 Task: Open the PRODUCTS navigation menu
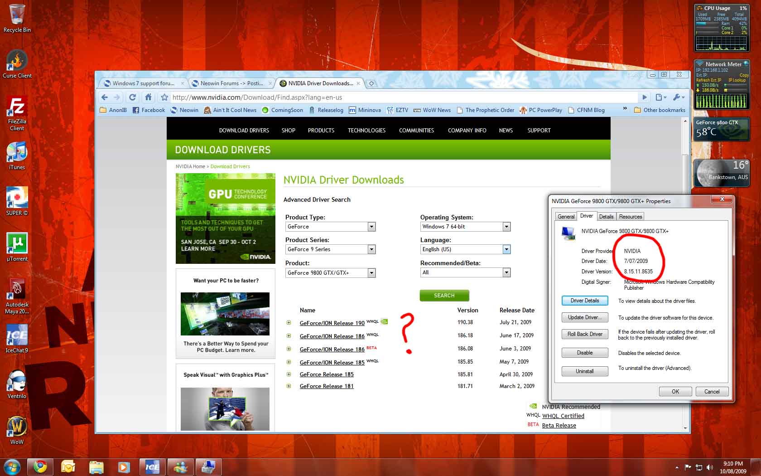(x=321, y=131)
